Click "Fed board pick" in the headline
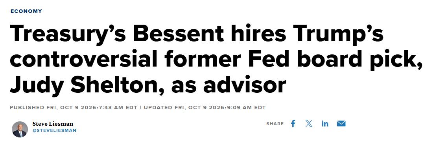This screenshot has width=446, height=148. (307, 60)
